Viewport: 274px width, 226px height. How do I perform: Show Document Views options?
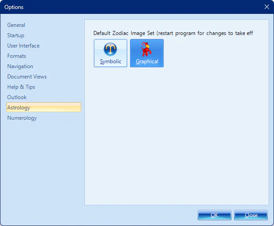(x=27, y=77)
